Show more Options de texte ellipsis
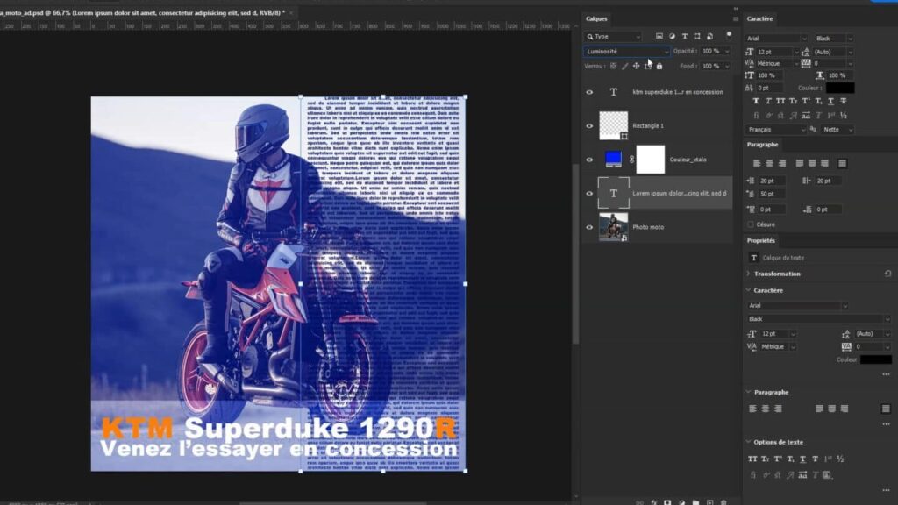This screenshot has width=898, height=505. 886,490
